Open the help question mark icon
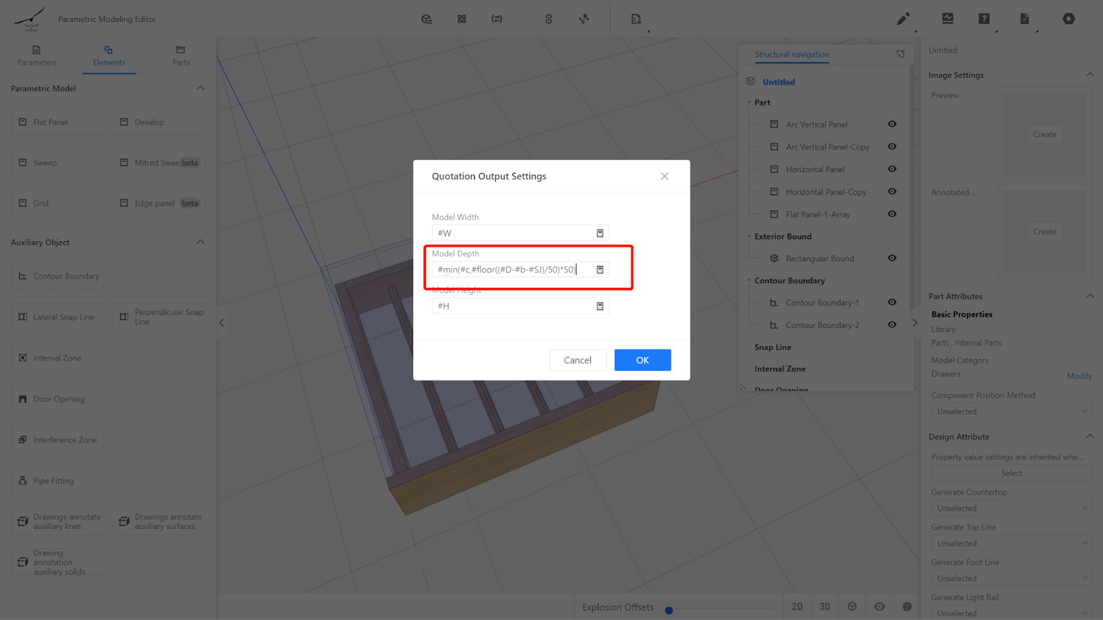 [984, 19]
